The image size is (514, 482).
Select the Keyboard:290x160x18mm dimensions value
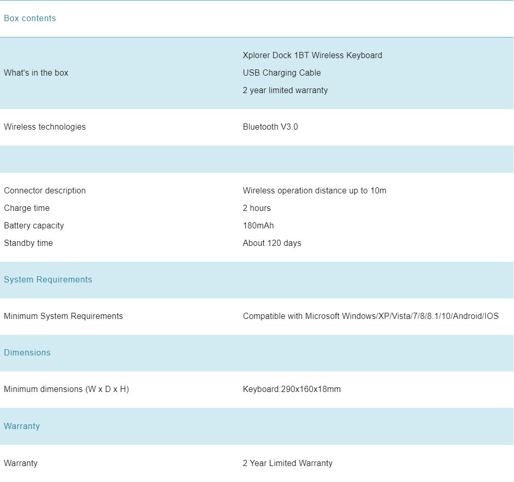click(291, 389)
